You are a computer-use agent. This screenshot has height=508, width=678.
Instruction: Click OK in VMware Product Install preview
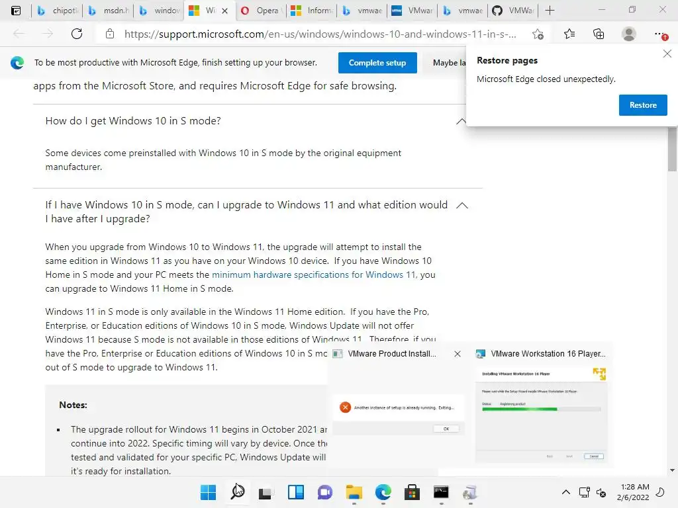446,429
